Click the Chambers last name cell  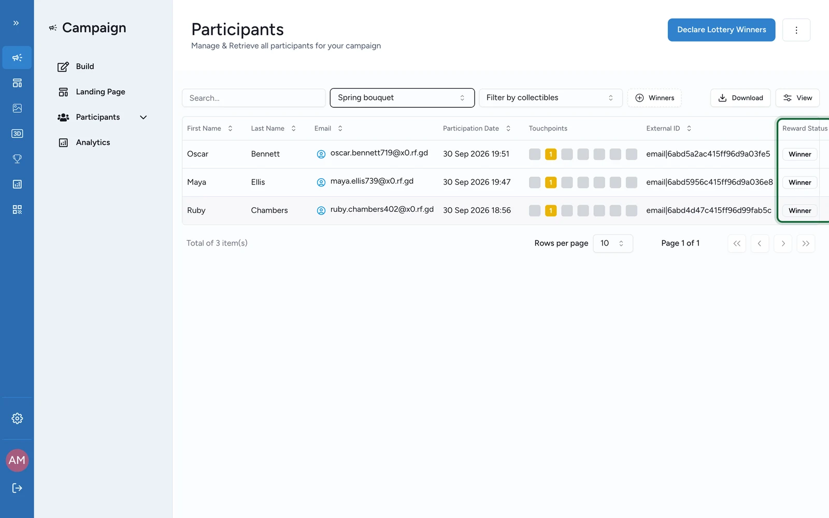[269, 210]
